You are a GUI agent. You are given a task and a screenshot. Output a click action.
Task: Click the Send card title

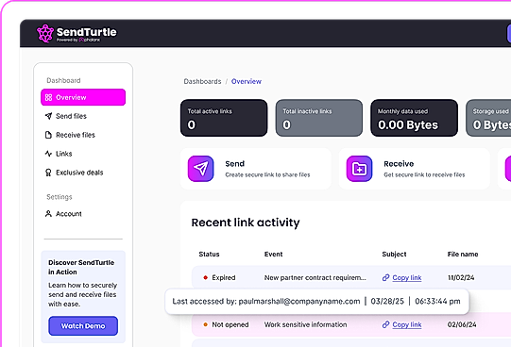click(x=234, y=163)
